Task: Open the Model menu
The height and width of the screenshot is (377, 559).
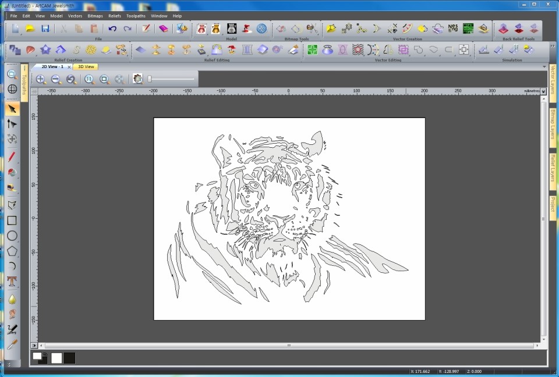Action: [x=56, y=16]
